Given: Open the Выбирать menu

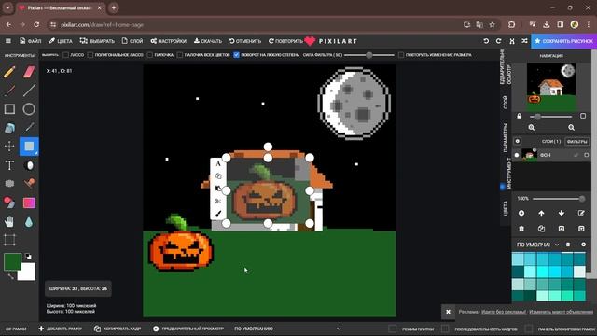Looking at the screenshot, I should click(x=97, y=41).
